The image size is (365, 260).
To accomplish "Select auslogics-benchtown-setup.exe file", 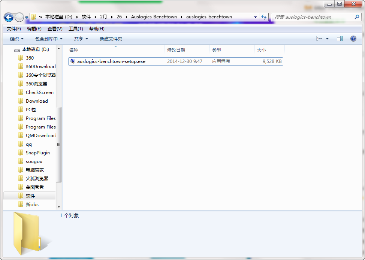I will pos(176,61).
